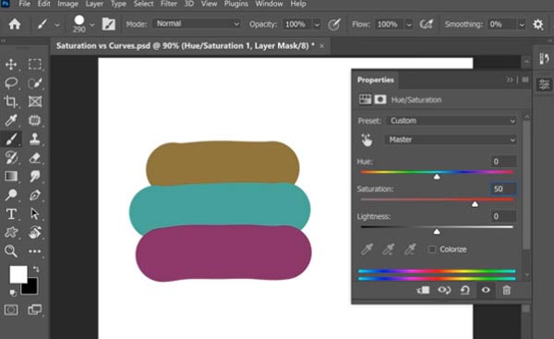Clip adjustment to layer below

point(423,290)
